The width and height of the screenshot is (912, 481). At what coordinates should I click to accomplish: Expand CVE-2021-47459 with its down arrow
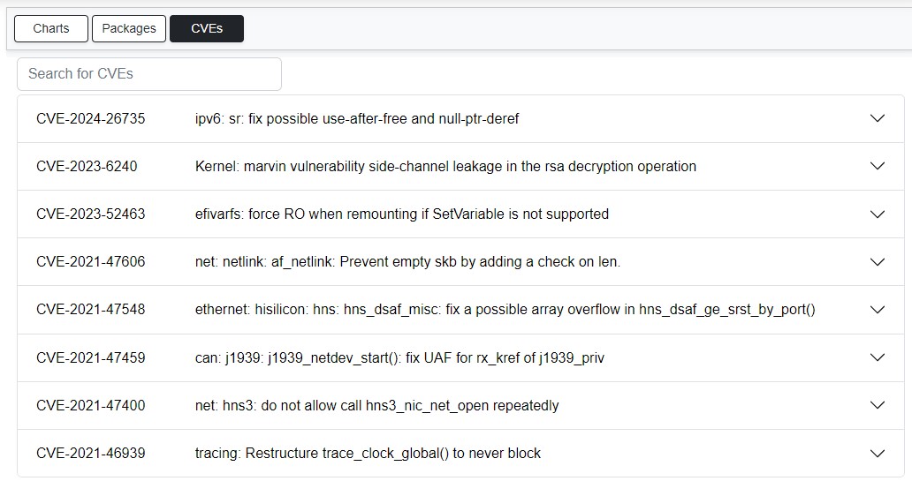(877, 357)
